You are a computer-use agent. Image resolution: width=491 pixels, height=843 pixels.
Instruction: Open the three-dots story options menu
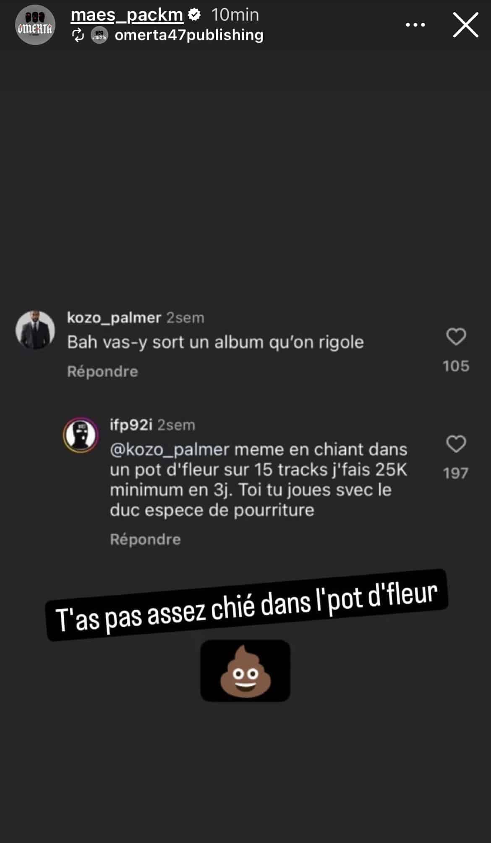pyautogui.click(x=415, y=25)
